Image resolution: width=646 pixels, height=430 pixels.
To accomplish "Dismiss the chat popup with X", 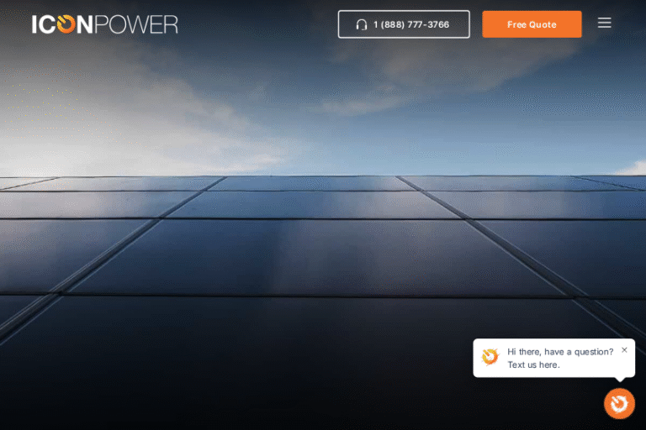I will (x=624, y=349).
